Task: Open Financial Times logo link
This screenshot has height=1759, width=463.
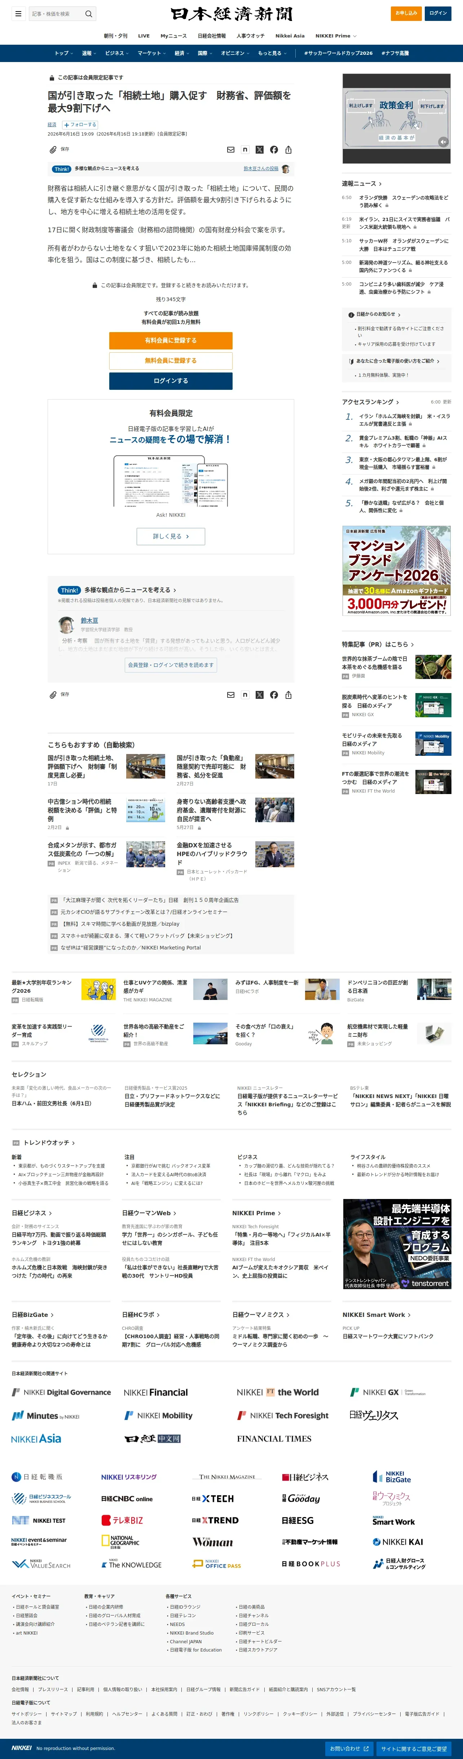Action: (x=274, y=1439)
